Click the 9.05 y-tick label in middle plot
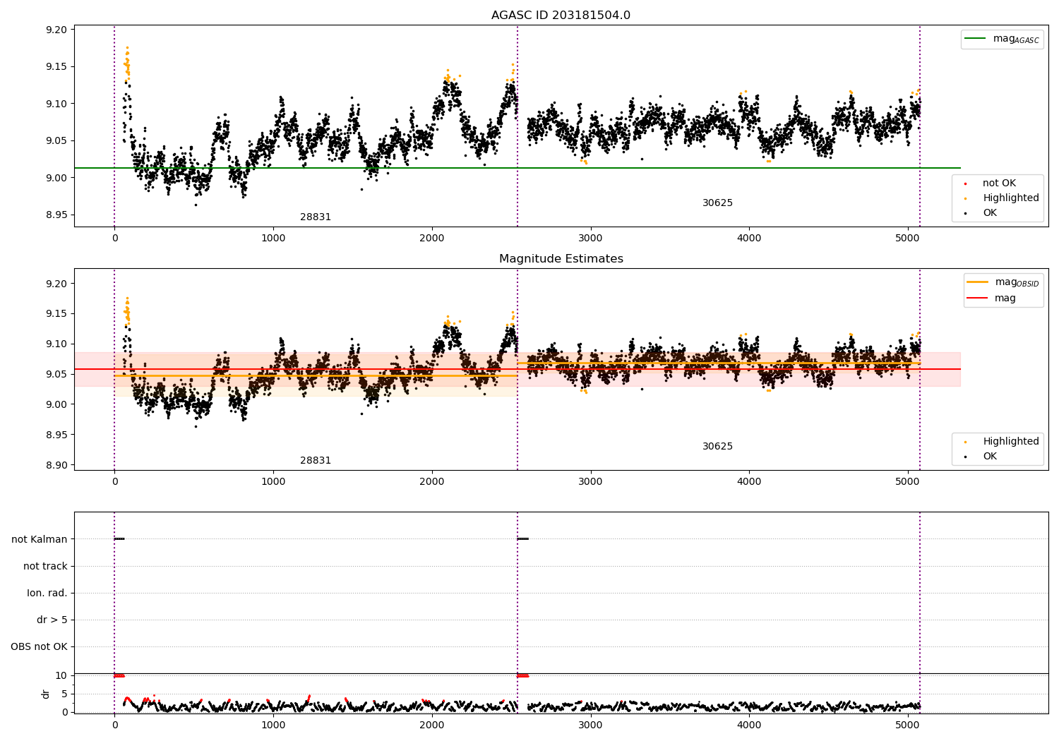The height and width of the screenshot is (741, 1059). (x=56, y=374)
